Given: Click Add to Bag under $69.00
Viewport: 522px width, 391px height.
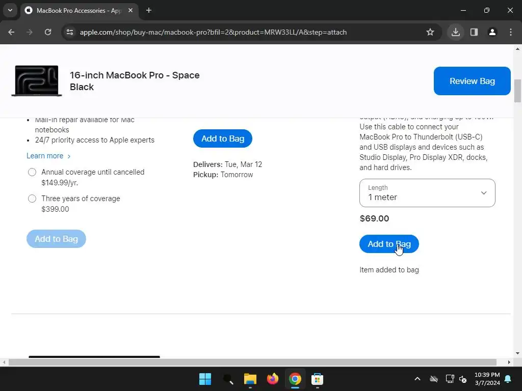Looking at the screenshot, I should pos(389,244).
